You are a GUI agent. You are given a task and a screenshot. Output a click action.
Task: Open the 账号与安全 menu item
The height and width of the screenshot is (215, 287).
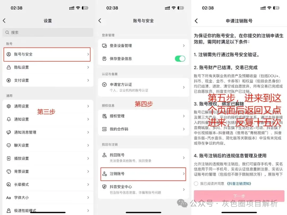(x=47, y=54)
